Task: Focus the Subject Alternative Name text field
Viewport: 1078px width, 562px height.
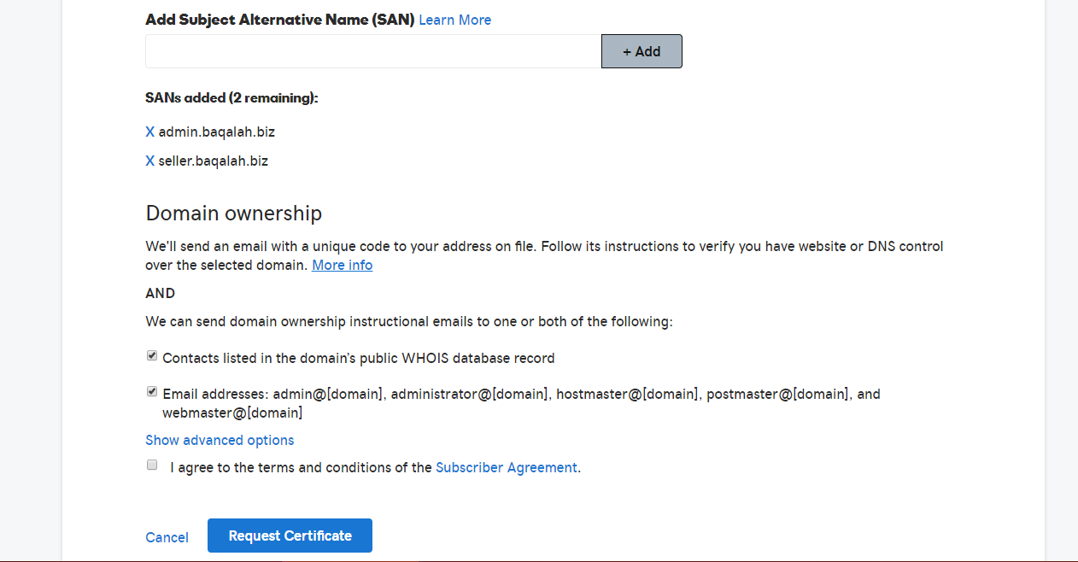Action: pyautogui.click(x=373, y=51)
